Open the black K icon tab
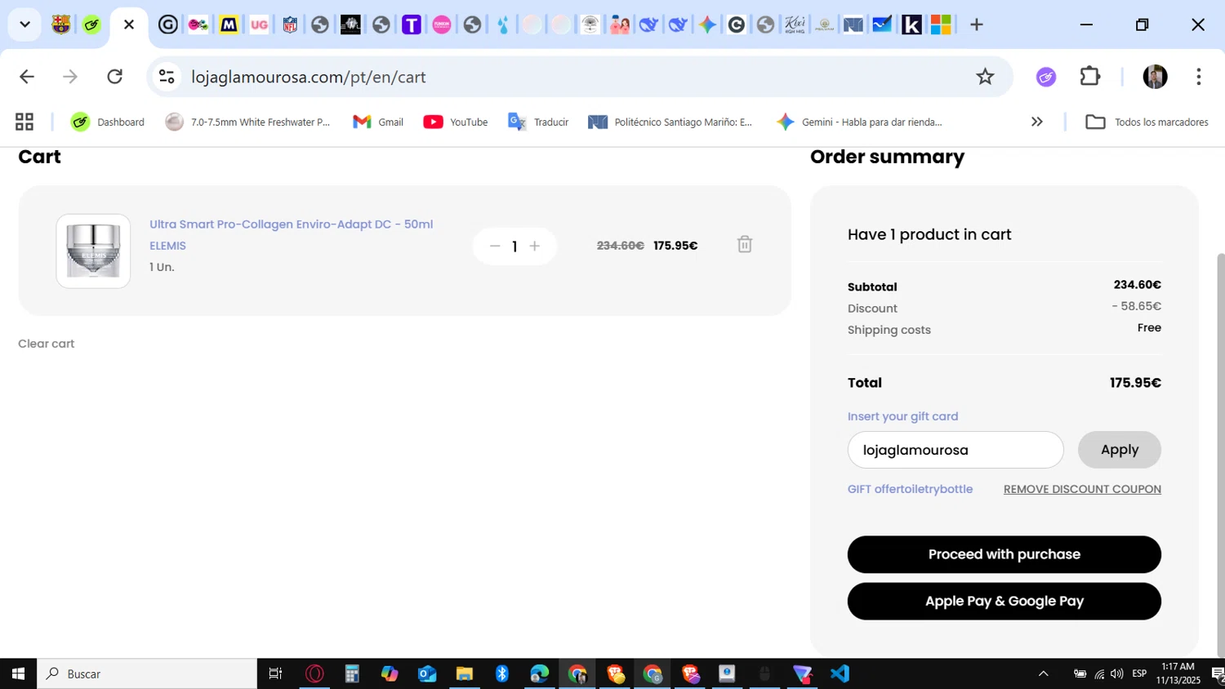Viewport: 1225px width, 689px height. 911,24
